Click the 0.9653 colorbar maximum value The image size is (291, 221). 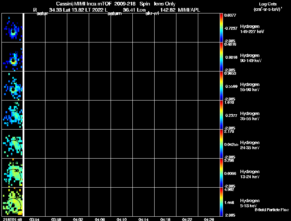point(230,73)
